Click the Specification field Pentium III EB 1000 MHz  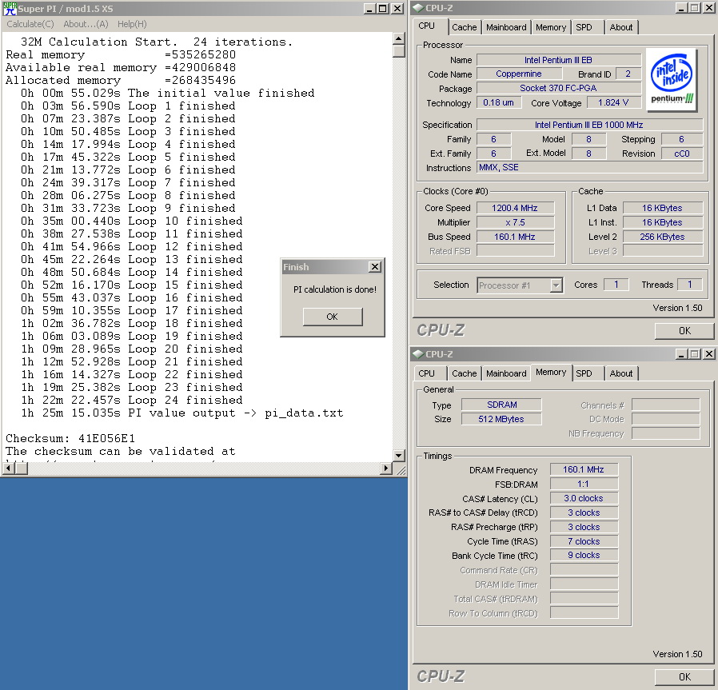tap(590, 125)
